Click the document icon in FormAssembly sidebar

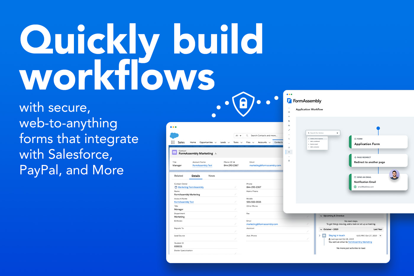click(289, 121)
